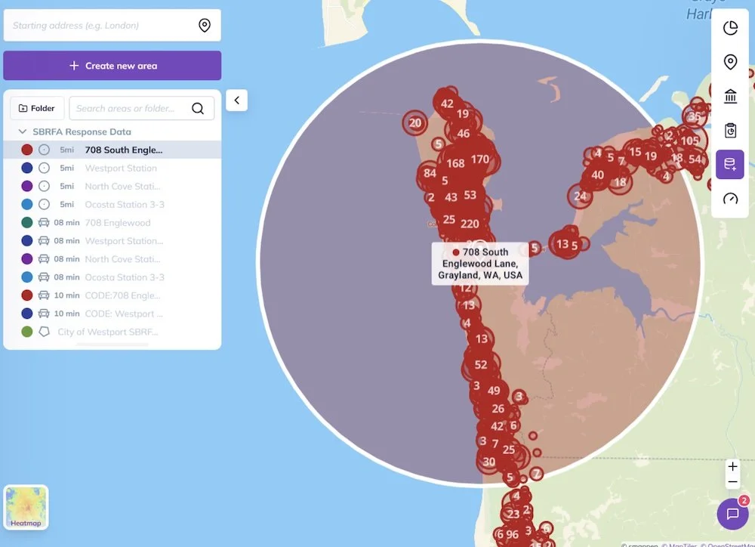
Task: Click the Create new area button
Action: coord(112,66)
